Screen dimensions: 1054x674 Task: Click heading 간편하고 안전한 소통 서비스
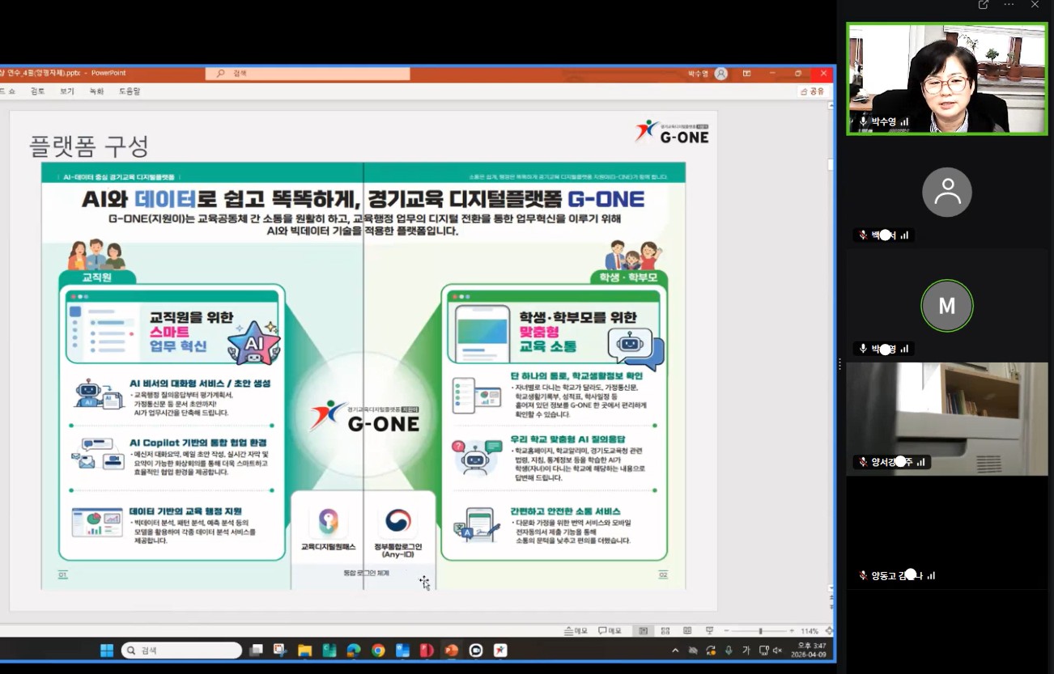[x=565, y=511]
